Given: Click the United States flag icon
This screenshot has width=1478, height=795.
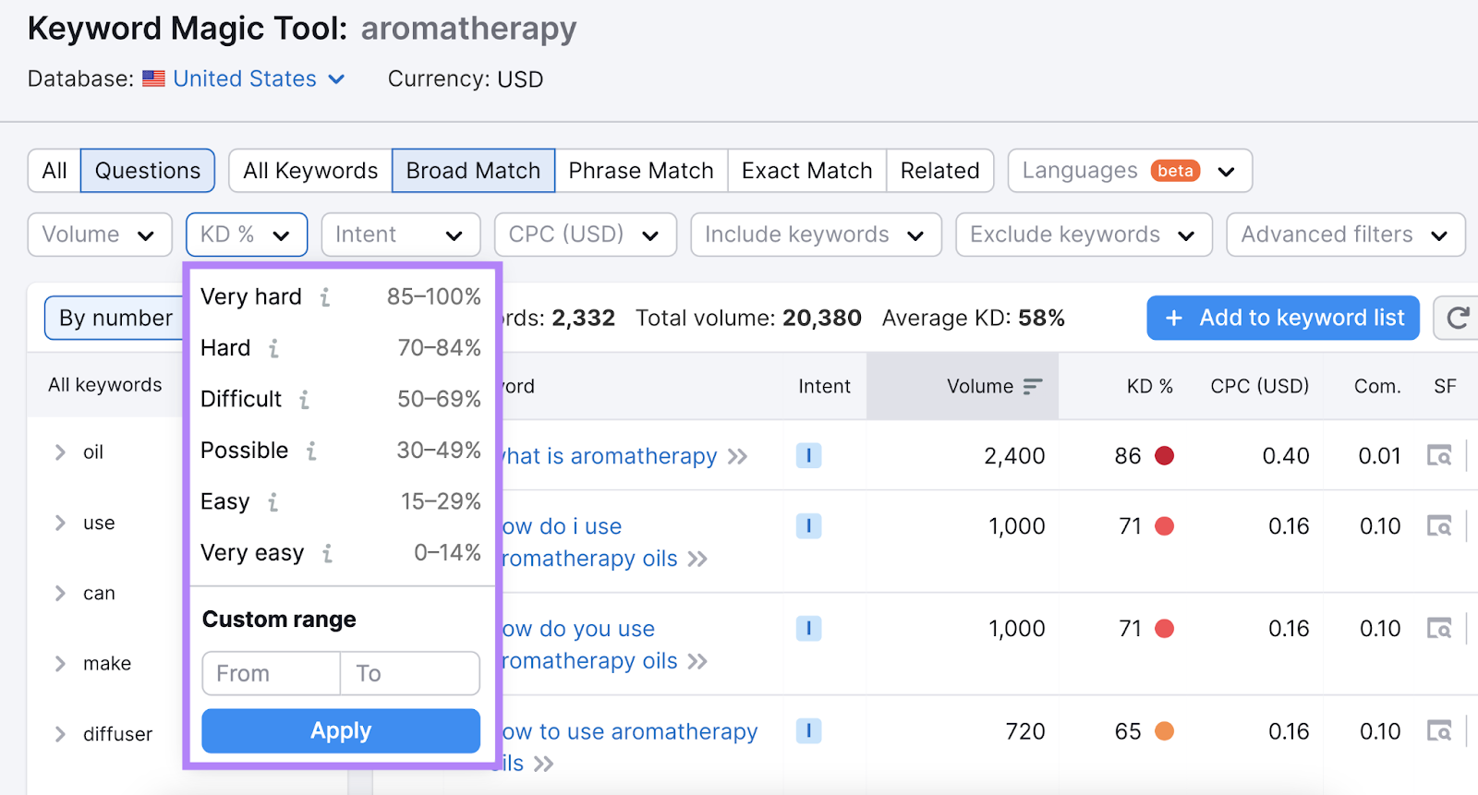Looking at the screenshot, I should pyautogui.click(x=153, y=78).
